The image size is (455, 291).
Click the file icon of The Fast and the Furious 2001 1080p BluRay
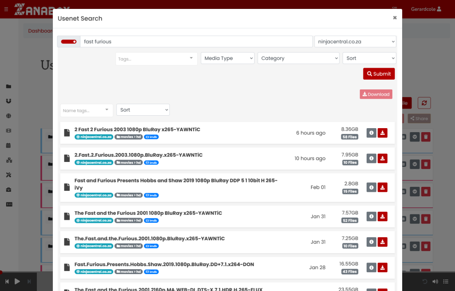coord(67,216)
